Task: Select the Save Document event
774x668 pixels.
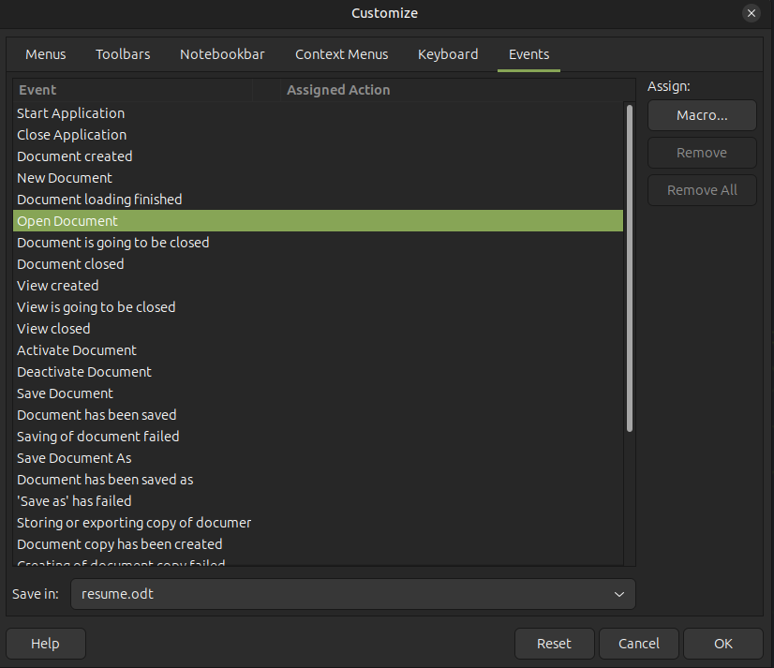Action: pyautogui.click(x=66, y=393)
